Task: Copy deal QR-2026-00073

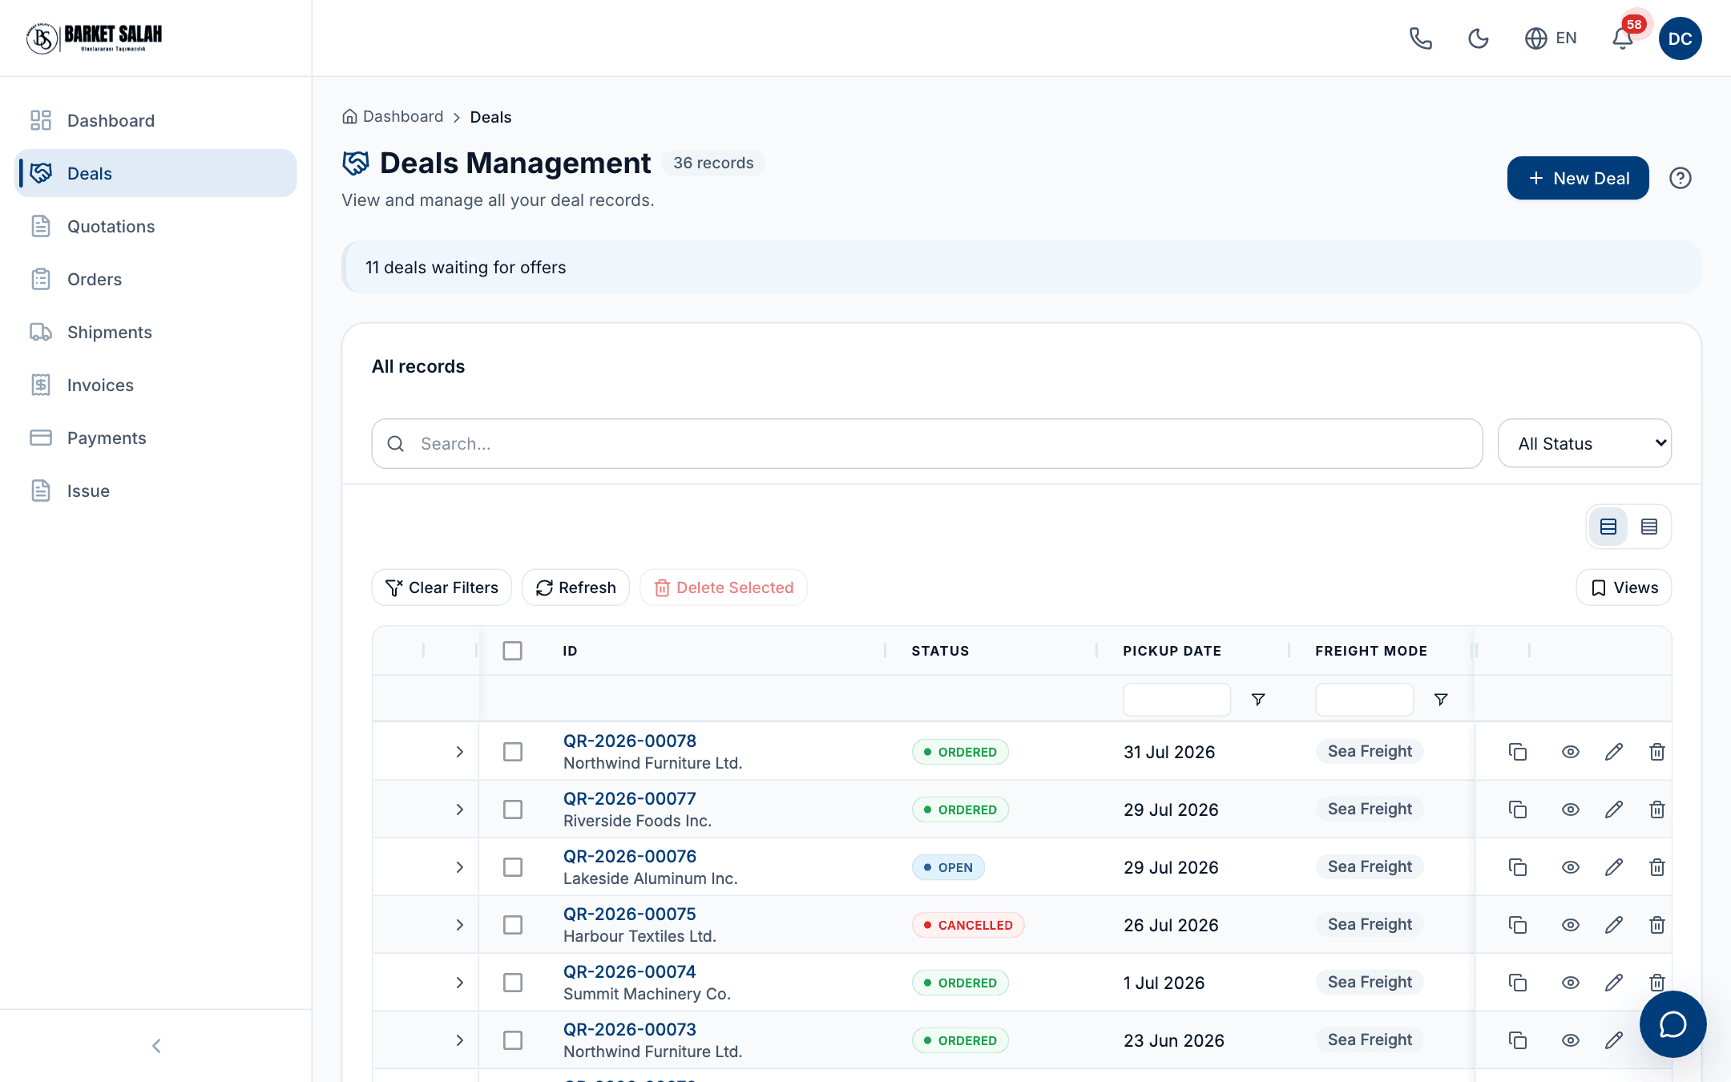Action: click(x=1518, y=1040)
